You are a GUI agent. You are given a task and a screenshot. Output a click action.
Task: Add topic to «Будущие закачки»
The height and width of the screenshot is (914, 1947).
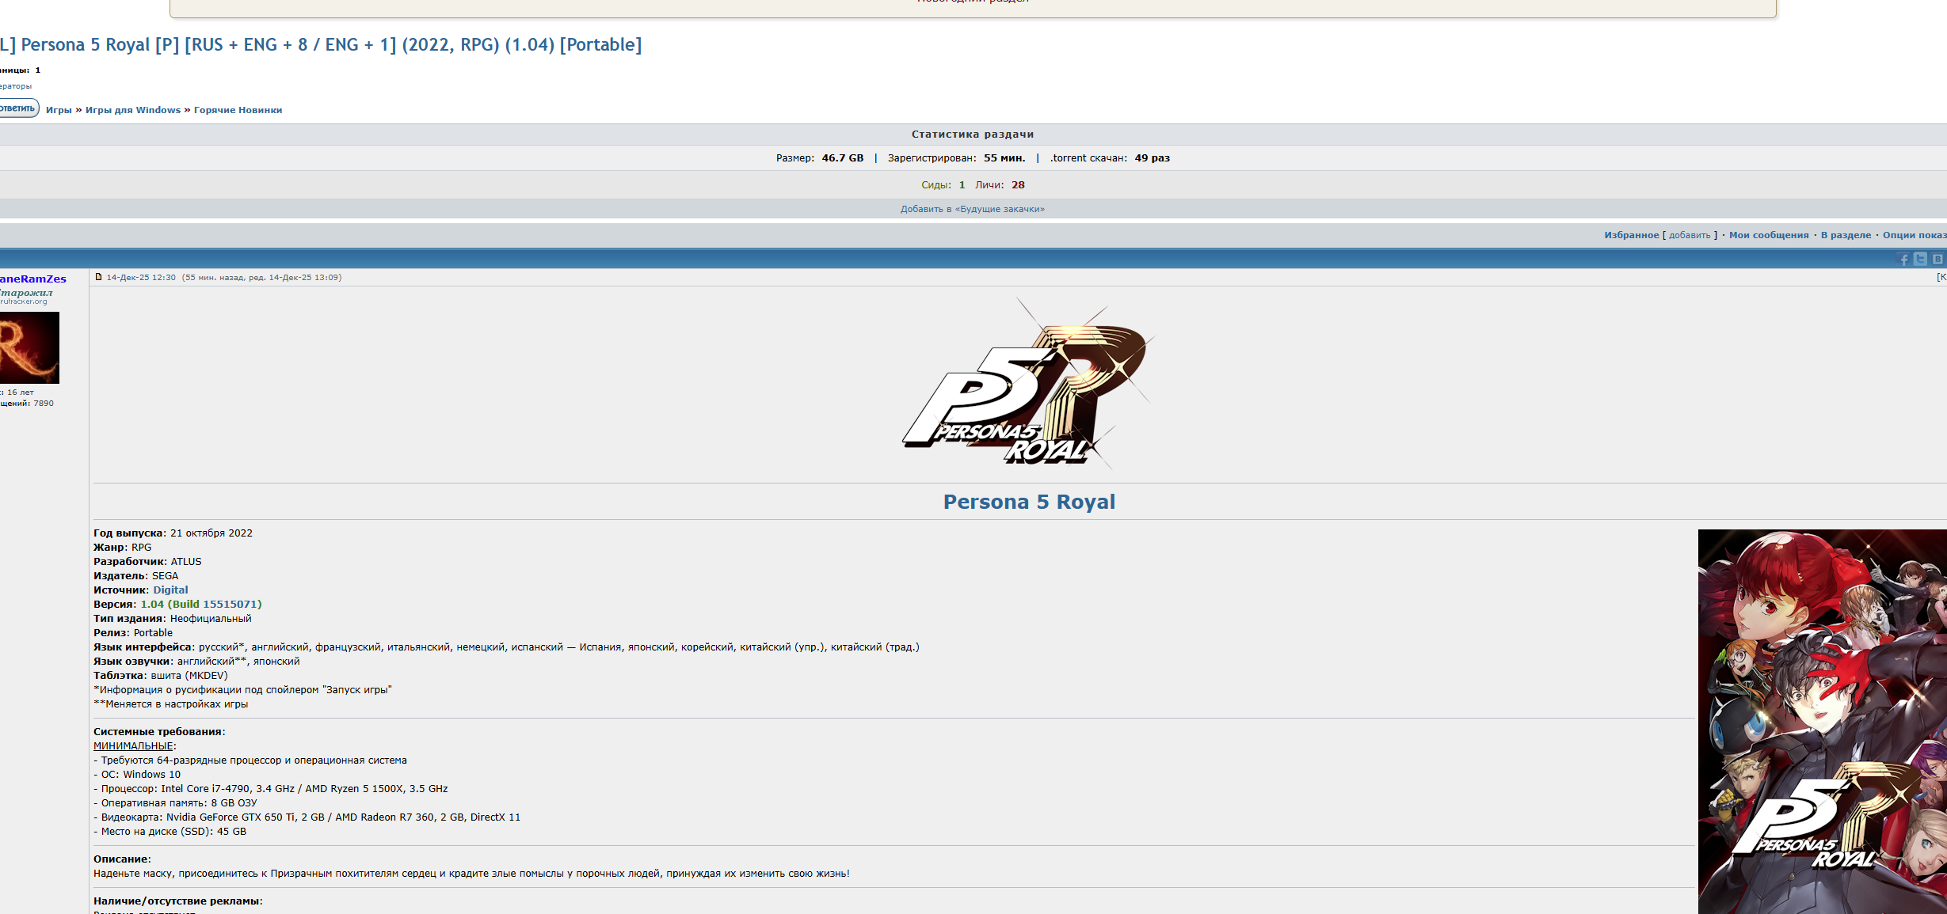coord(972,209)
